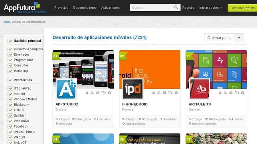This screenshot has height=144, width=257.
Task: Toggle the Marketing checkbox
Action: tap(10, 71)
